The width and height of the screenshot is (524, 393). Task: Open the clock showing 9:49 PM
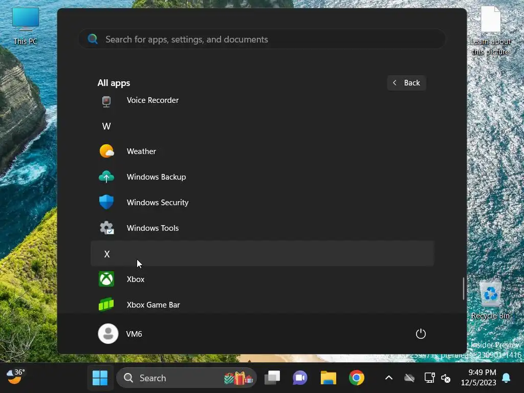[x=479, y=377]
